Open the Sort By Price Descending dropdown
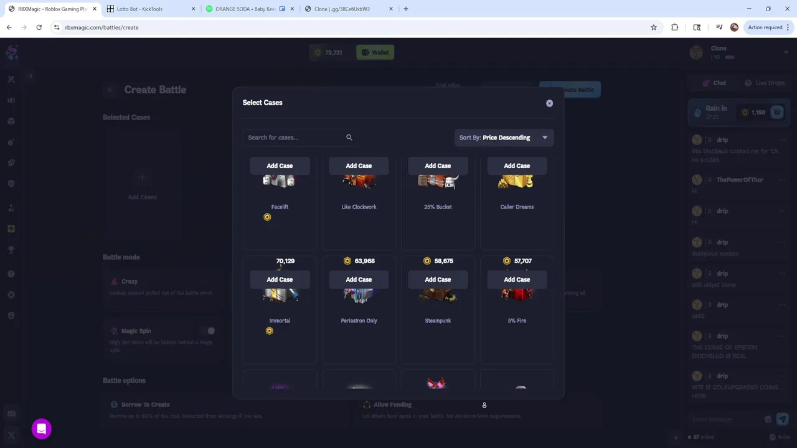The height and width of the screenshot is (448, 797). (x=504, y=138)
